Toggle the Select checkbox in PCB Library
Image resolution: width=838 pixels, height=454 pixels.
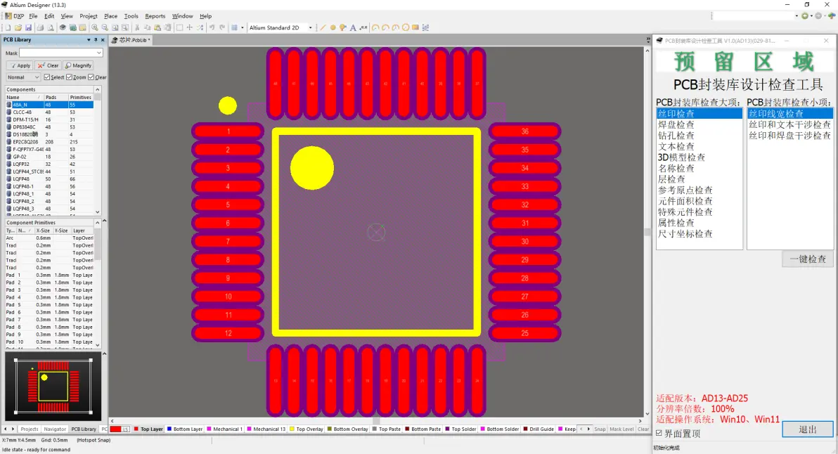pyautogui.click(x=47, y=77)
